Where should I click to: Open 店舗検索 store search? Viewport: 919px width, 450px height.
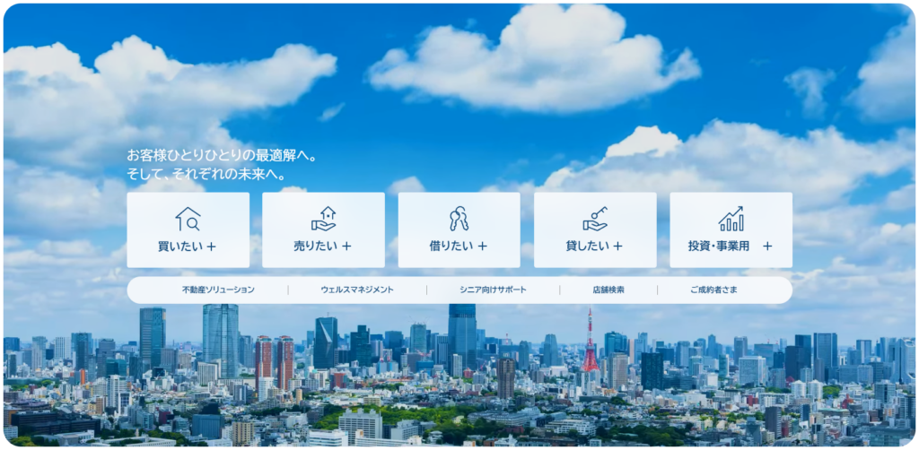coord(608,290)
